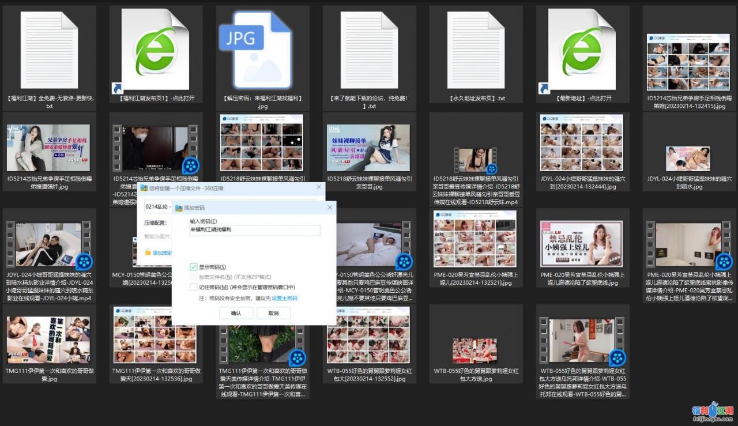Screen dimensions: 738x426
Task: Close the 360压缩 create archive window
Action: [x=319, y=187]
